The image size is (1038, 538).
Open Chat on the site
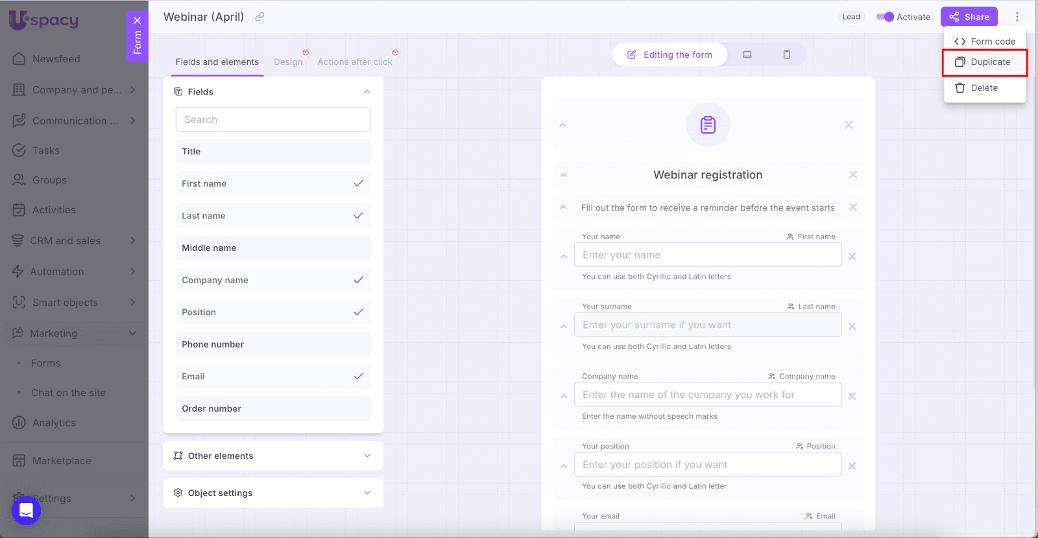(x=68, y=393)
